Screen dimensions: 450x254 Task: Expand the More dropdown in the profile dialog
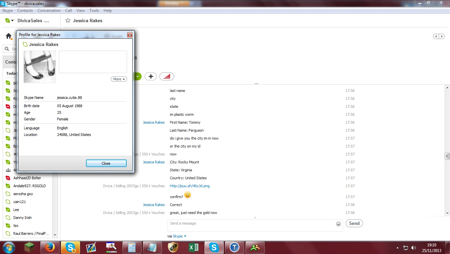click(x=119, y=79)
